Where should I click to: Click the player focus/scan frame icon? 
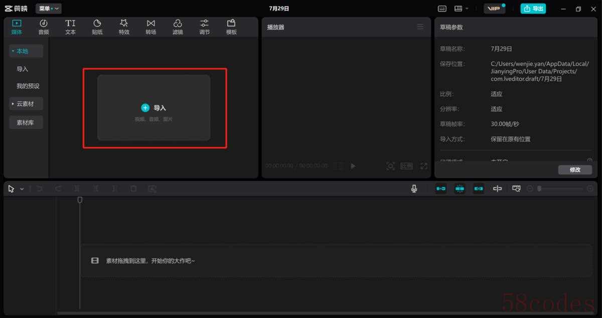coord(390,166)
